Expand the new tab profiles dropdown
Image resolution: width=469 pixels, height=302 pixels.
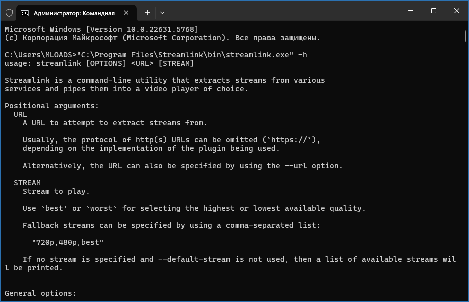pyautogui.click(x=162, y=12)
